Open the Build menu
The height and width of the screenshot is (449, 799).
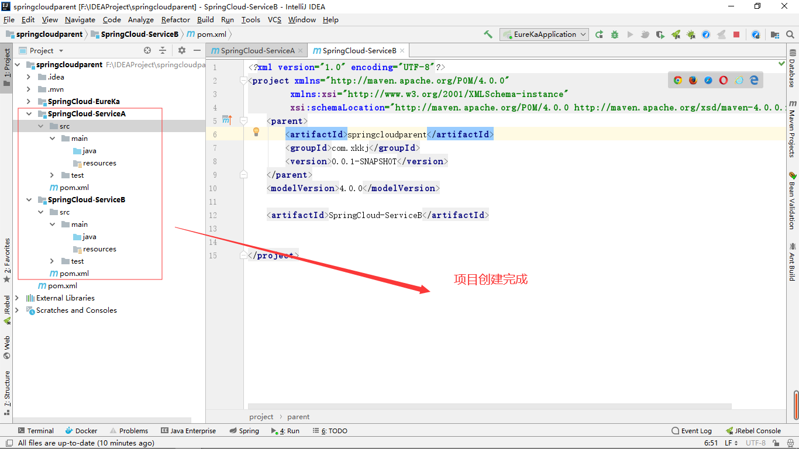[205, 20]
